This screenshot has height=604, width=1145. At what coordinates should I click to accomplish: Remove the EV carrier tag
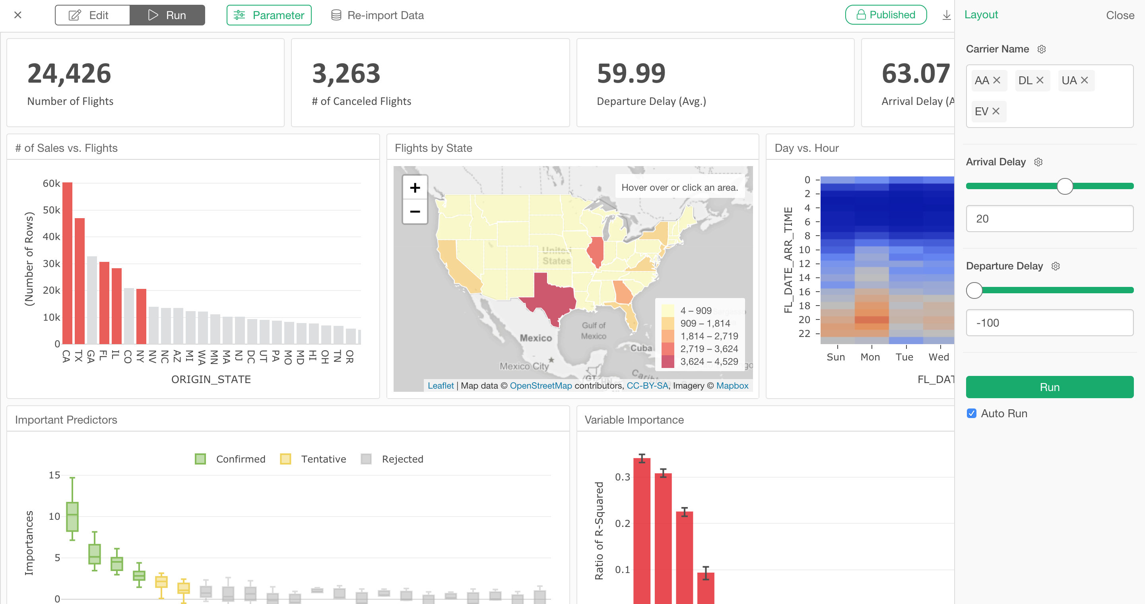[996, 111]
